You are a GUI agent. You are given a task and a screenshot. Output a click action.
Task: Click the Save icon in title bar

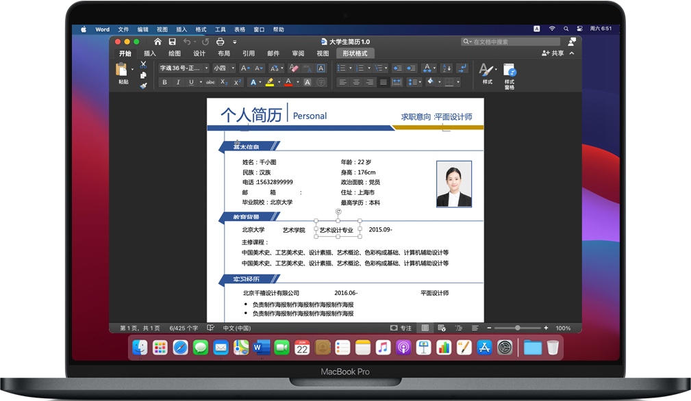point(171,42)
